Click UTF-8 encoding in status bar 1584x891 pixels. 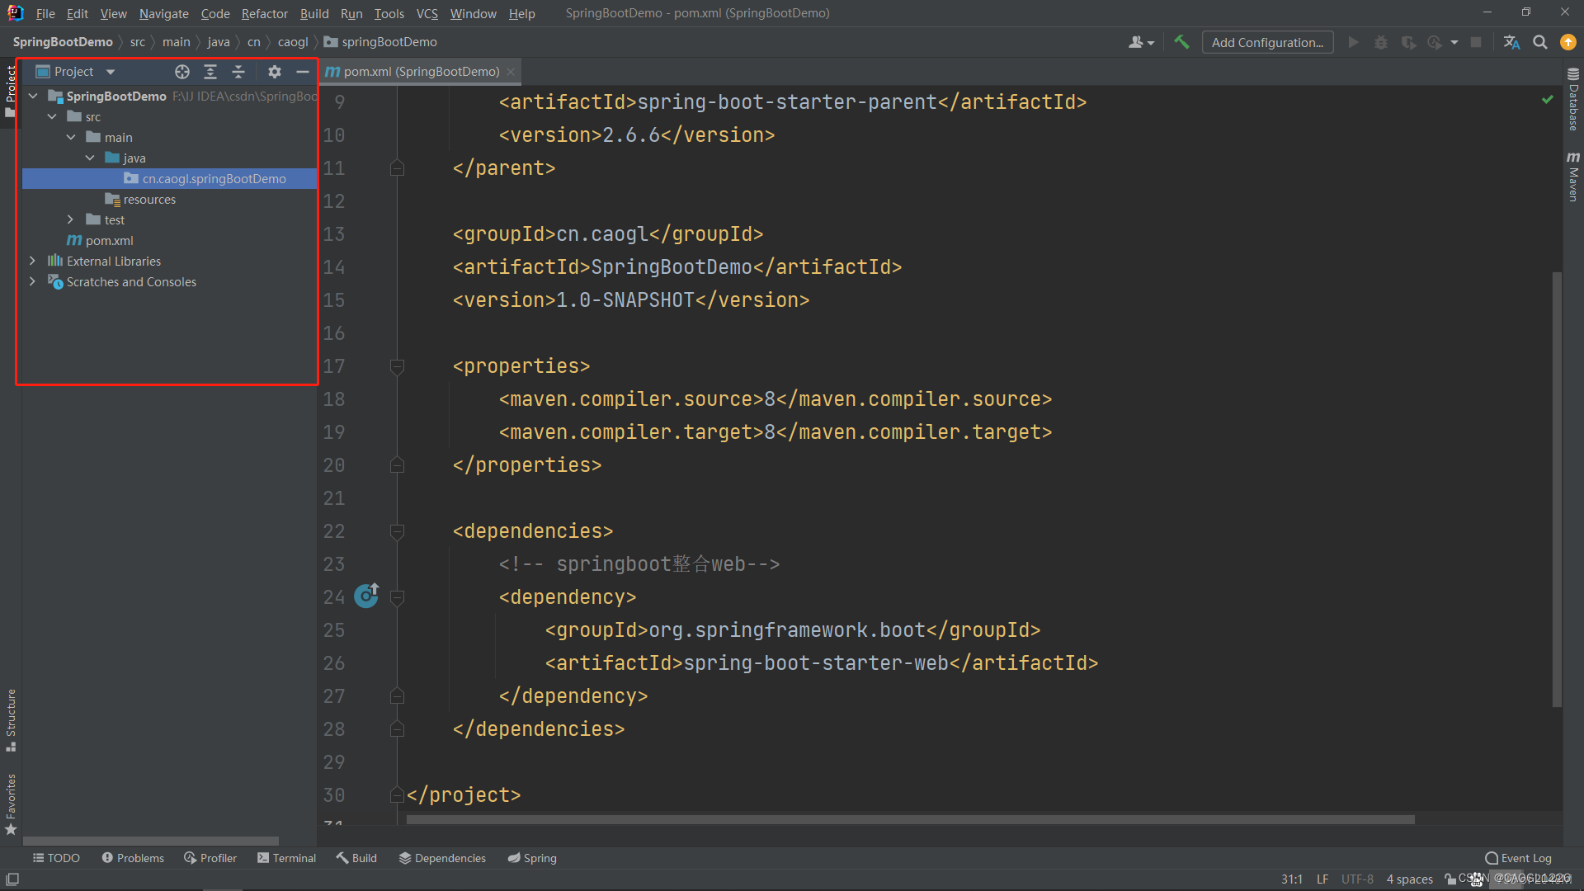click(1357, 879)
